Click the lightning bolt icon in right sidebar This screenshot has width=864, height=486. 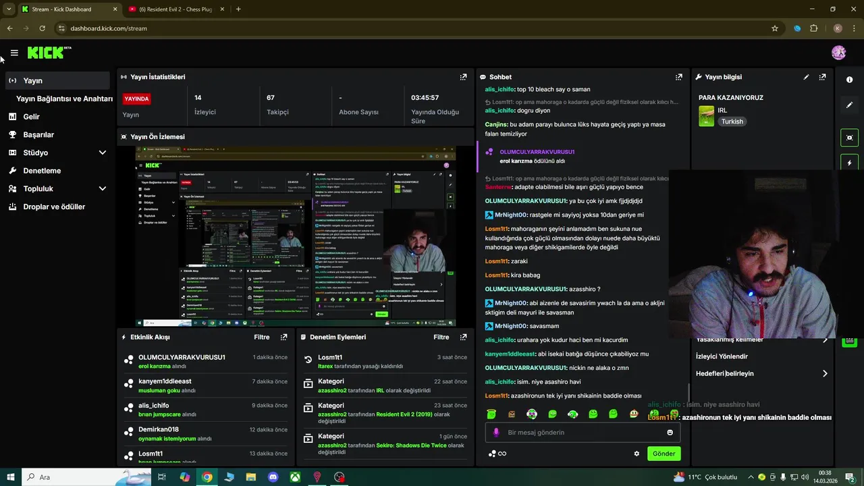click(849, 163)
